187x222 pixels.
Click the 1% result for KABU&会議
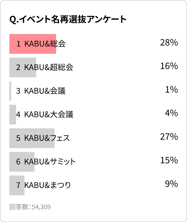click(x=171, y=90)
